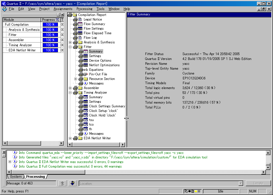Open the Location dropdown in message bar
The image size is (273, 195).
pos(241,184)
